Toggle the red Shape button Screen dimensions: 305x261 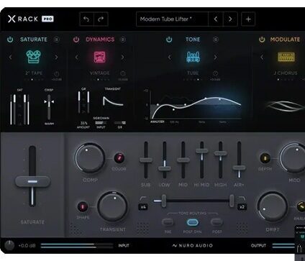click(83, 206)
